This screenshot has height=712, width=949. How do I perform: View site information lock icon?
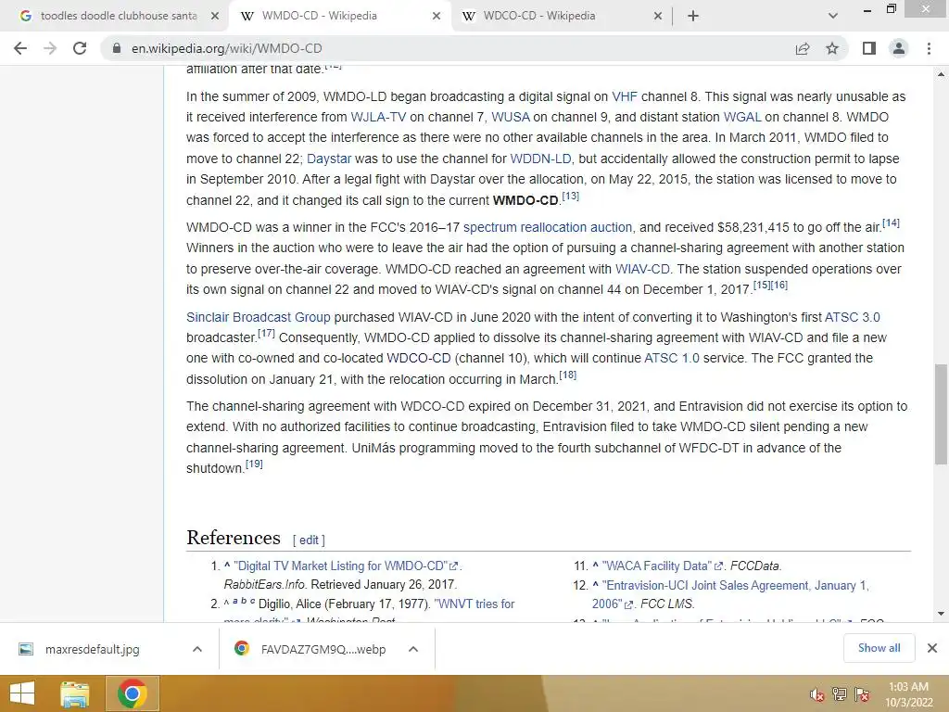click(x=116, y=48)
